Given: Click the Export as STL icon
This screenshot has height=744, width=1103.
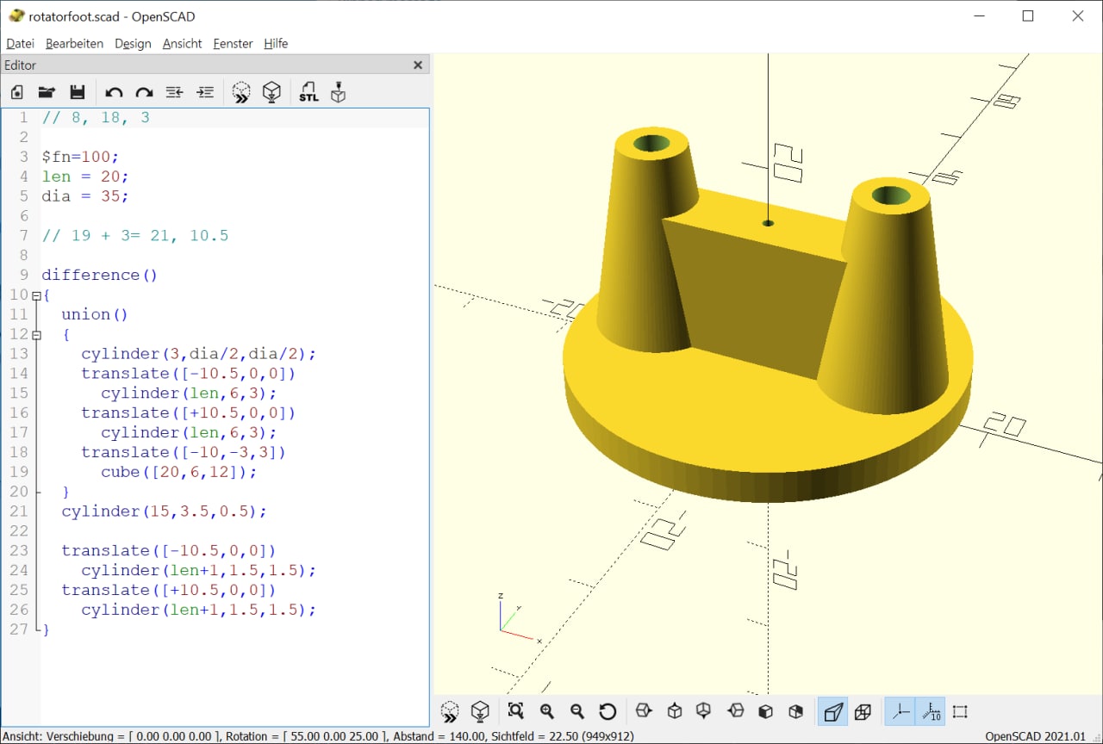Looking at the screenshot, I should pyautogui.click(x=308, y=92).
